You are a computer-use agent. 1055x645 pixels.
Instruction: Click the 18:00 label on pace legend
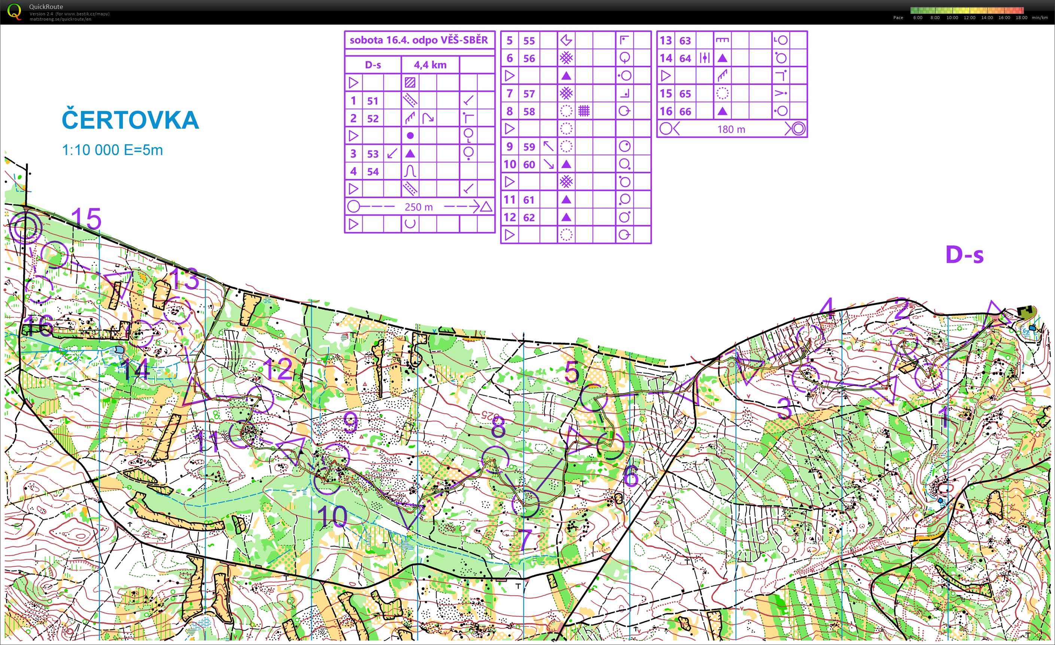click(1021, 18)
